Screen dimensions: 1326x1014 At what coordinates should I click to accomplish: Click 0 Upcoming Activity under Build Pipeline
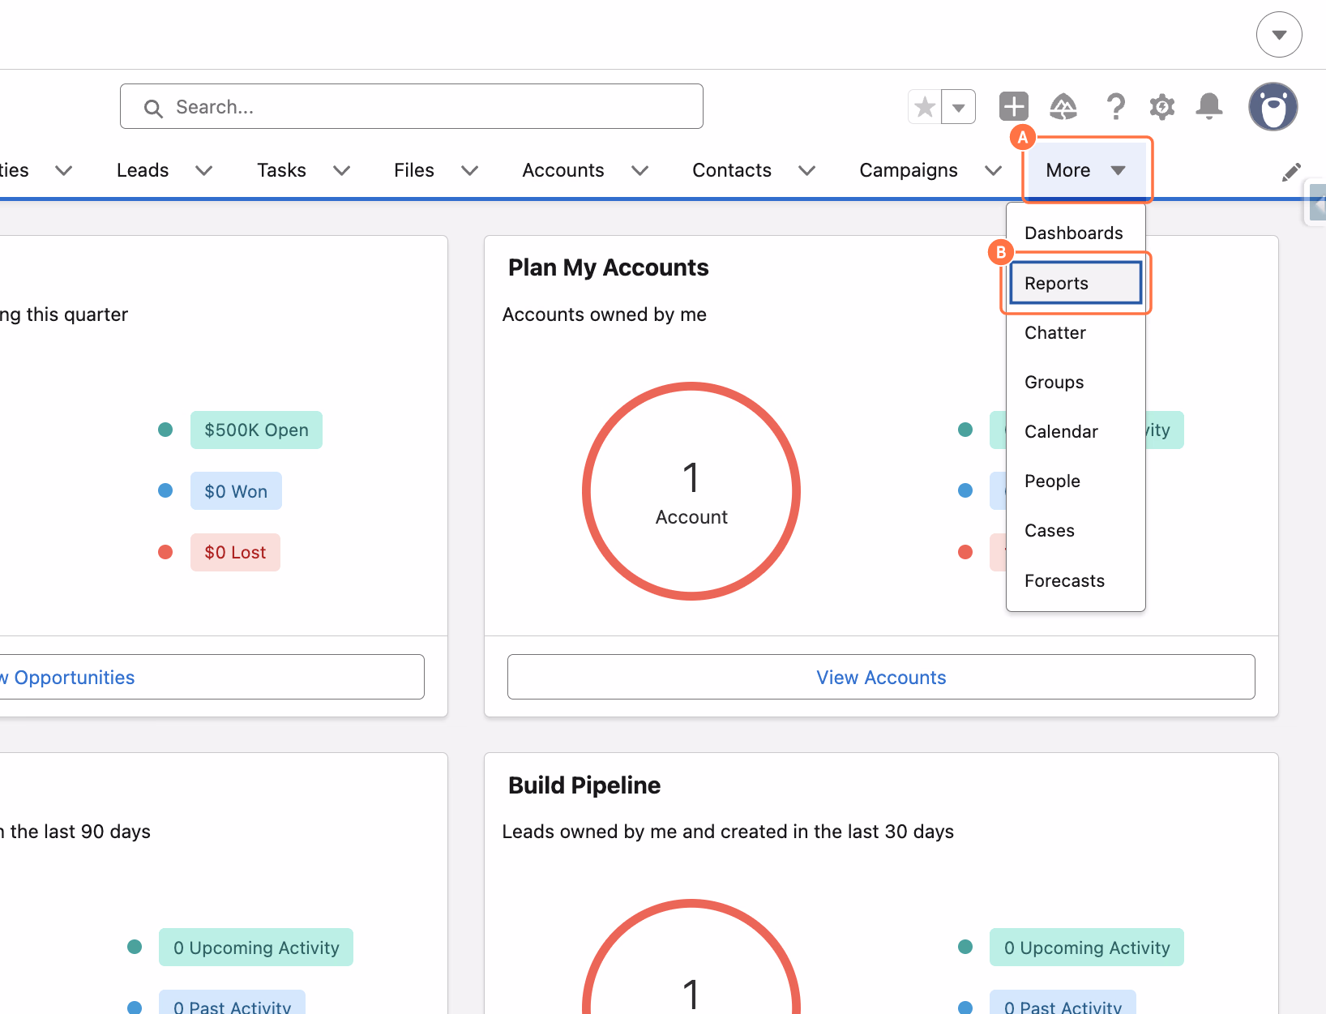pos(1087,948)
